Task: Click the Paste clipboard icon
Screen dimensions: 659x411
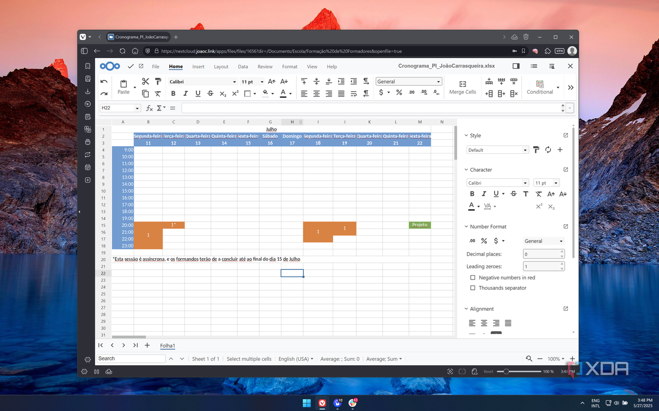Action: pos(123,84)
